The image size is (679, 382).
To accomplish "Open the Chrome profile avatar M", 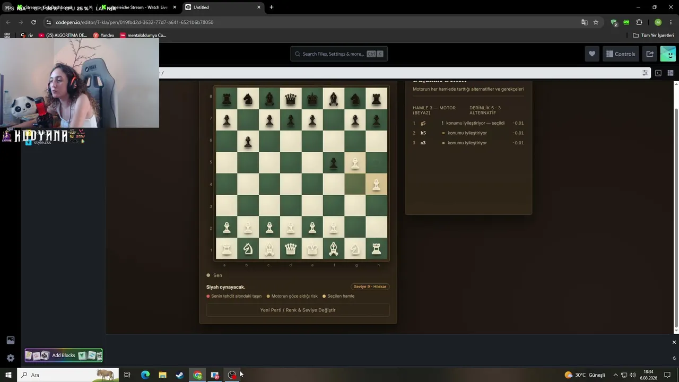I will coord(658,22).
